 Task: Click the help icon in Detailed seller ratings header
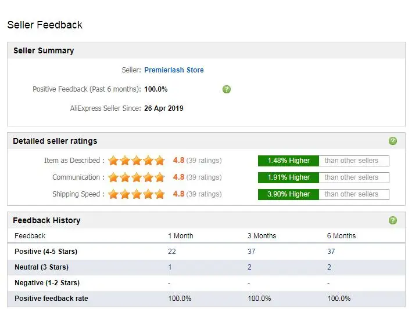pos(392,141)
